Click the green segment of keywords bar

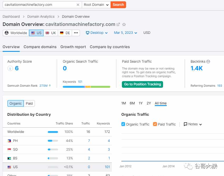click(x=101, y=87)
